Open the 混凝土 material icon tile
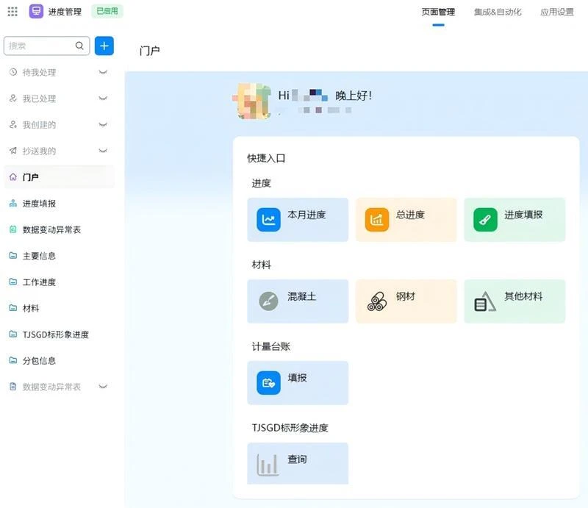The image size is (588, 508). pos(268,301)
